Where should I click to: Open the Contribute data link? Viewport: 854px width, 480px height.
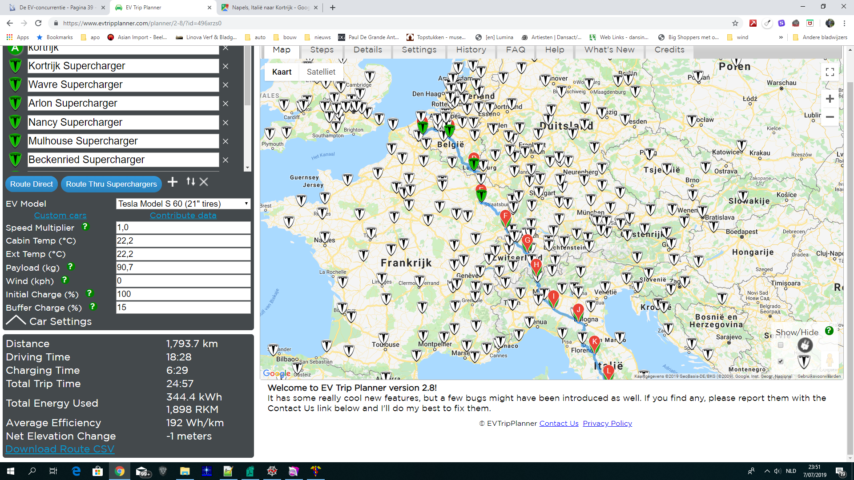tap(183, 216)
